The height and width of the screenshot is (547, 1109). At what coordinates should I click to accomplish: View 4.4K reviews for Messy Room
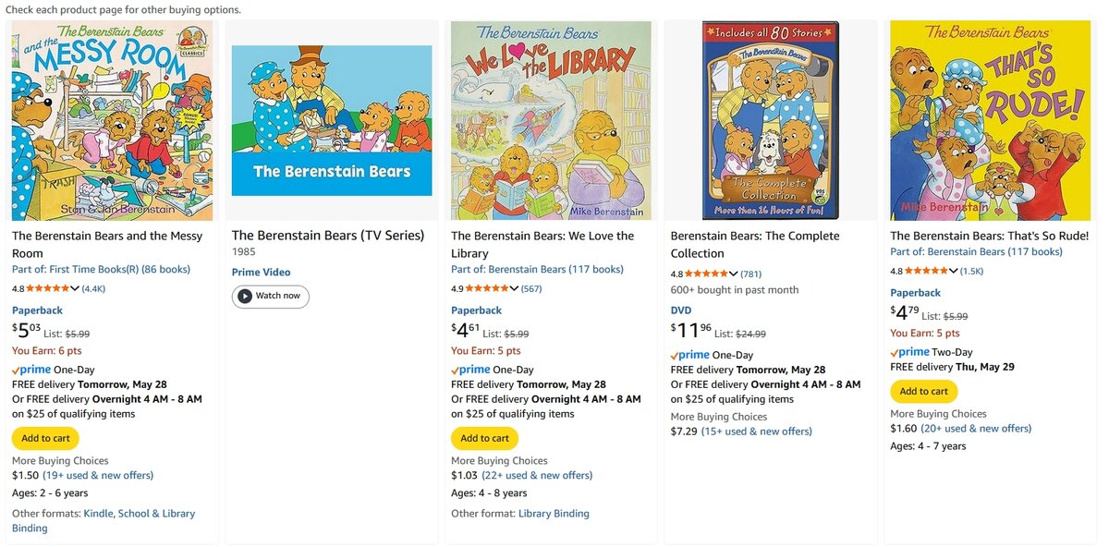[93, 288]
